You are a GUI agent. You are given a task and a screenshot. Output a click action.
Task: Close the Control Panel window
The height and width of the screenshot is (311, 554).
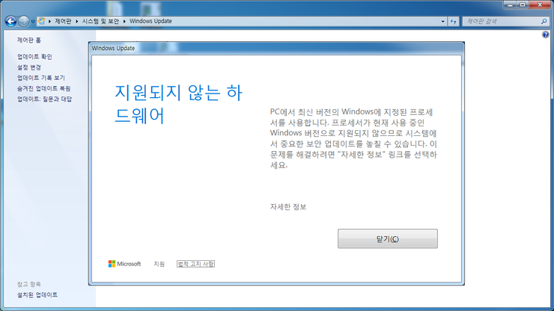point(540,4)
